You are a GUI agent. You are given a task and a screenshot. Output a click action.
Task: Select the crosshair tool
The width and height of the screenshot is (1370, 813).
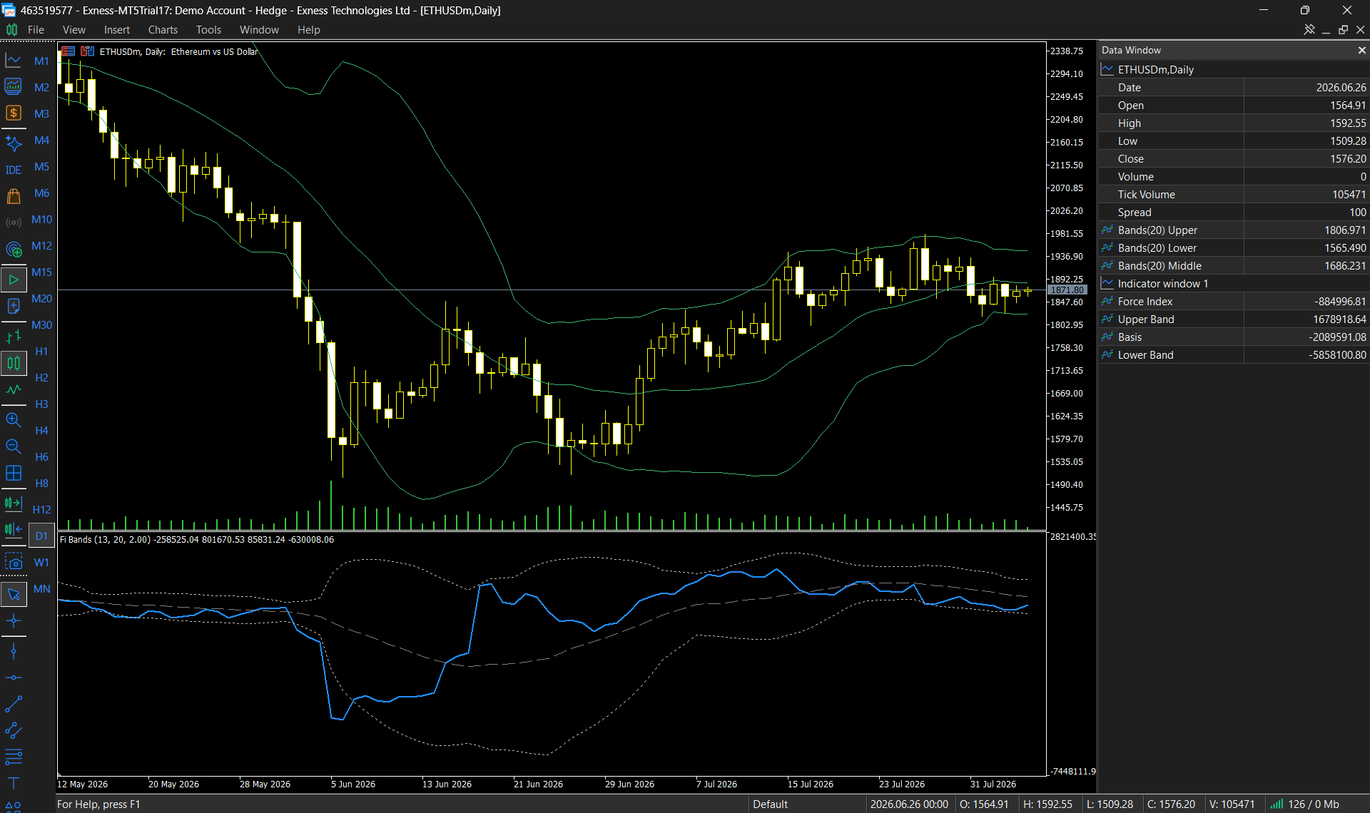pos(14,620)
